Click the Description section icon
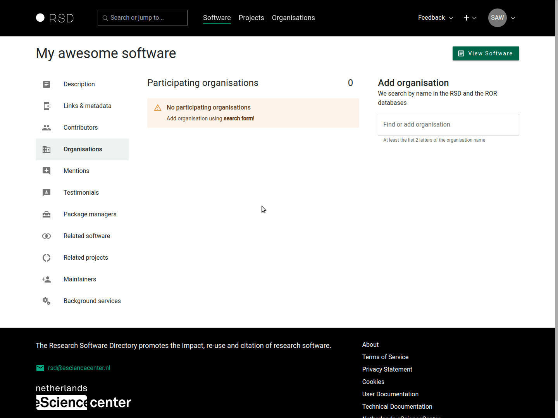This screenshot has width=558, height=418. point(46,84)
